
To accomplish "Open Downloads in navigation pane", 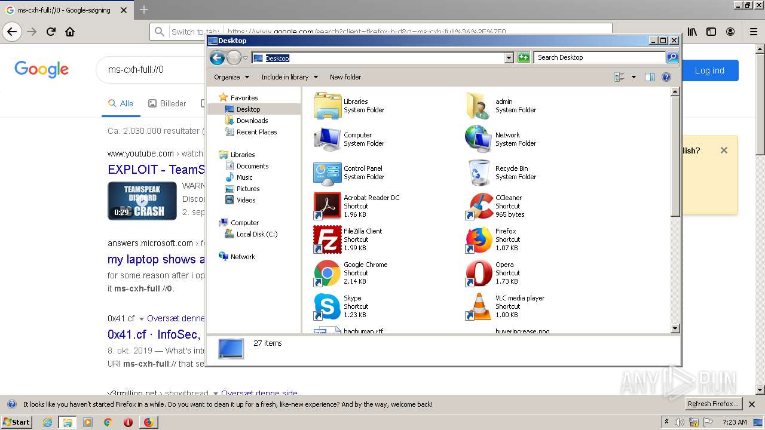I will coord(252,121).
